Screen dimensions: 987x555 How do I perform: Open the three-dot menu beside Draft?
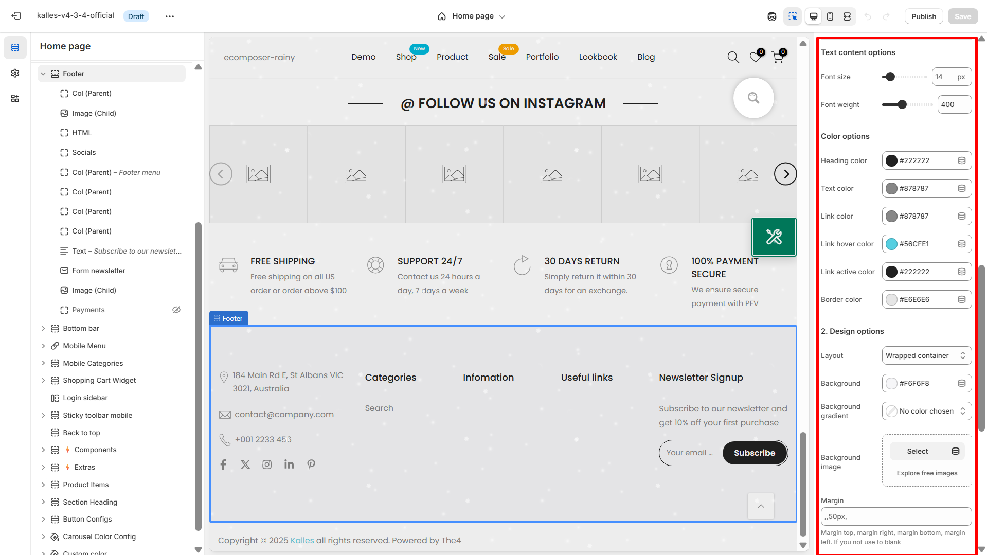tap(170, 16)
